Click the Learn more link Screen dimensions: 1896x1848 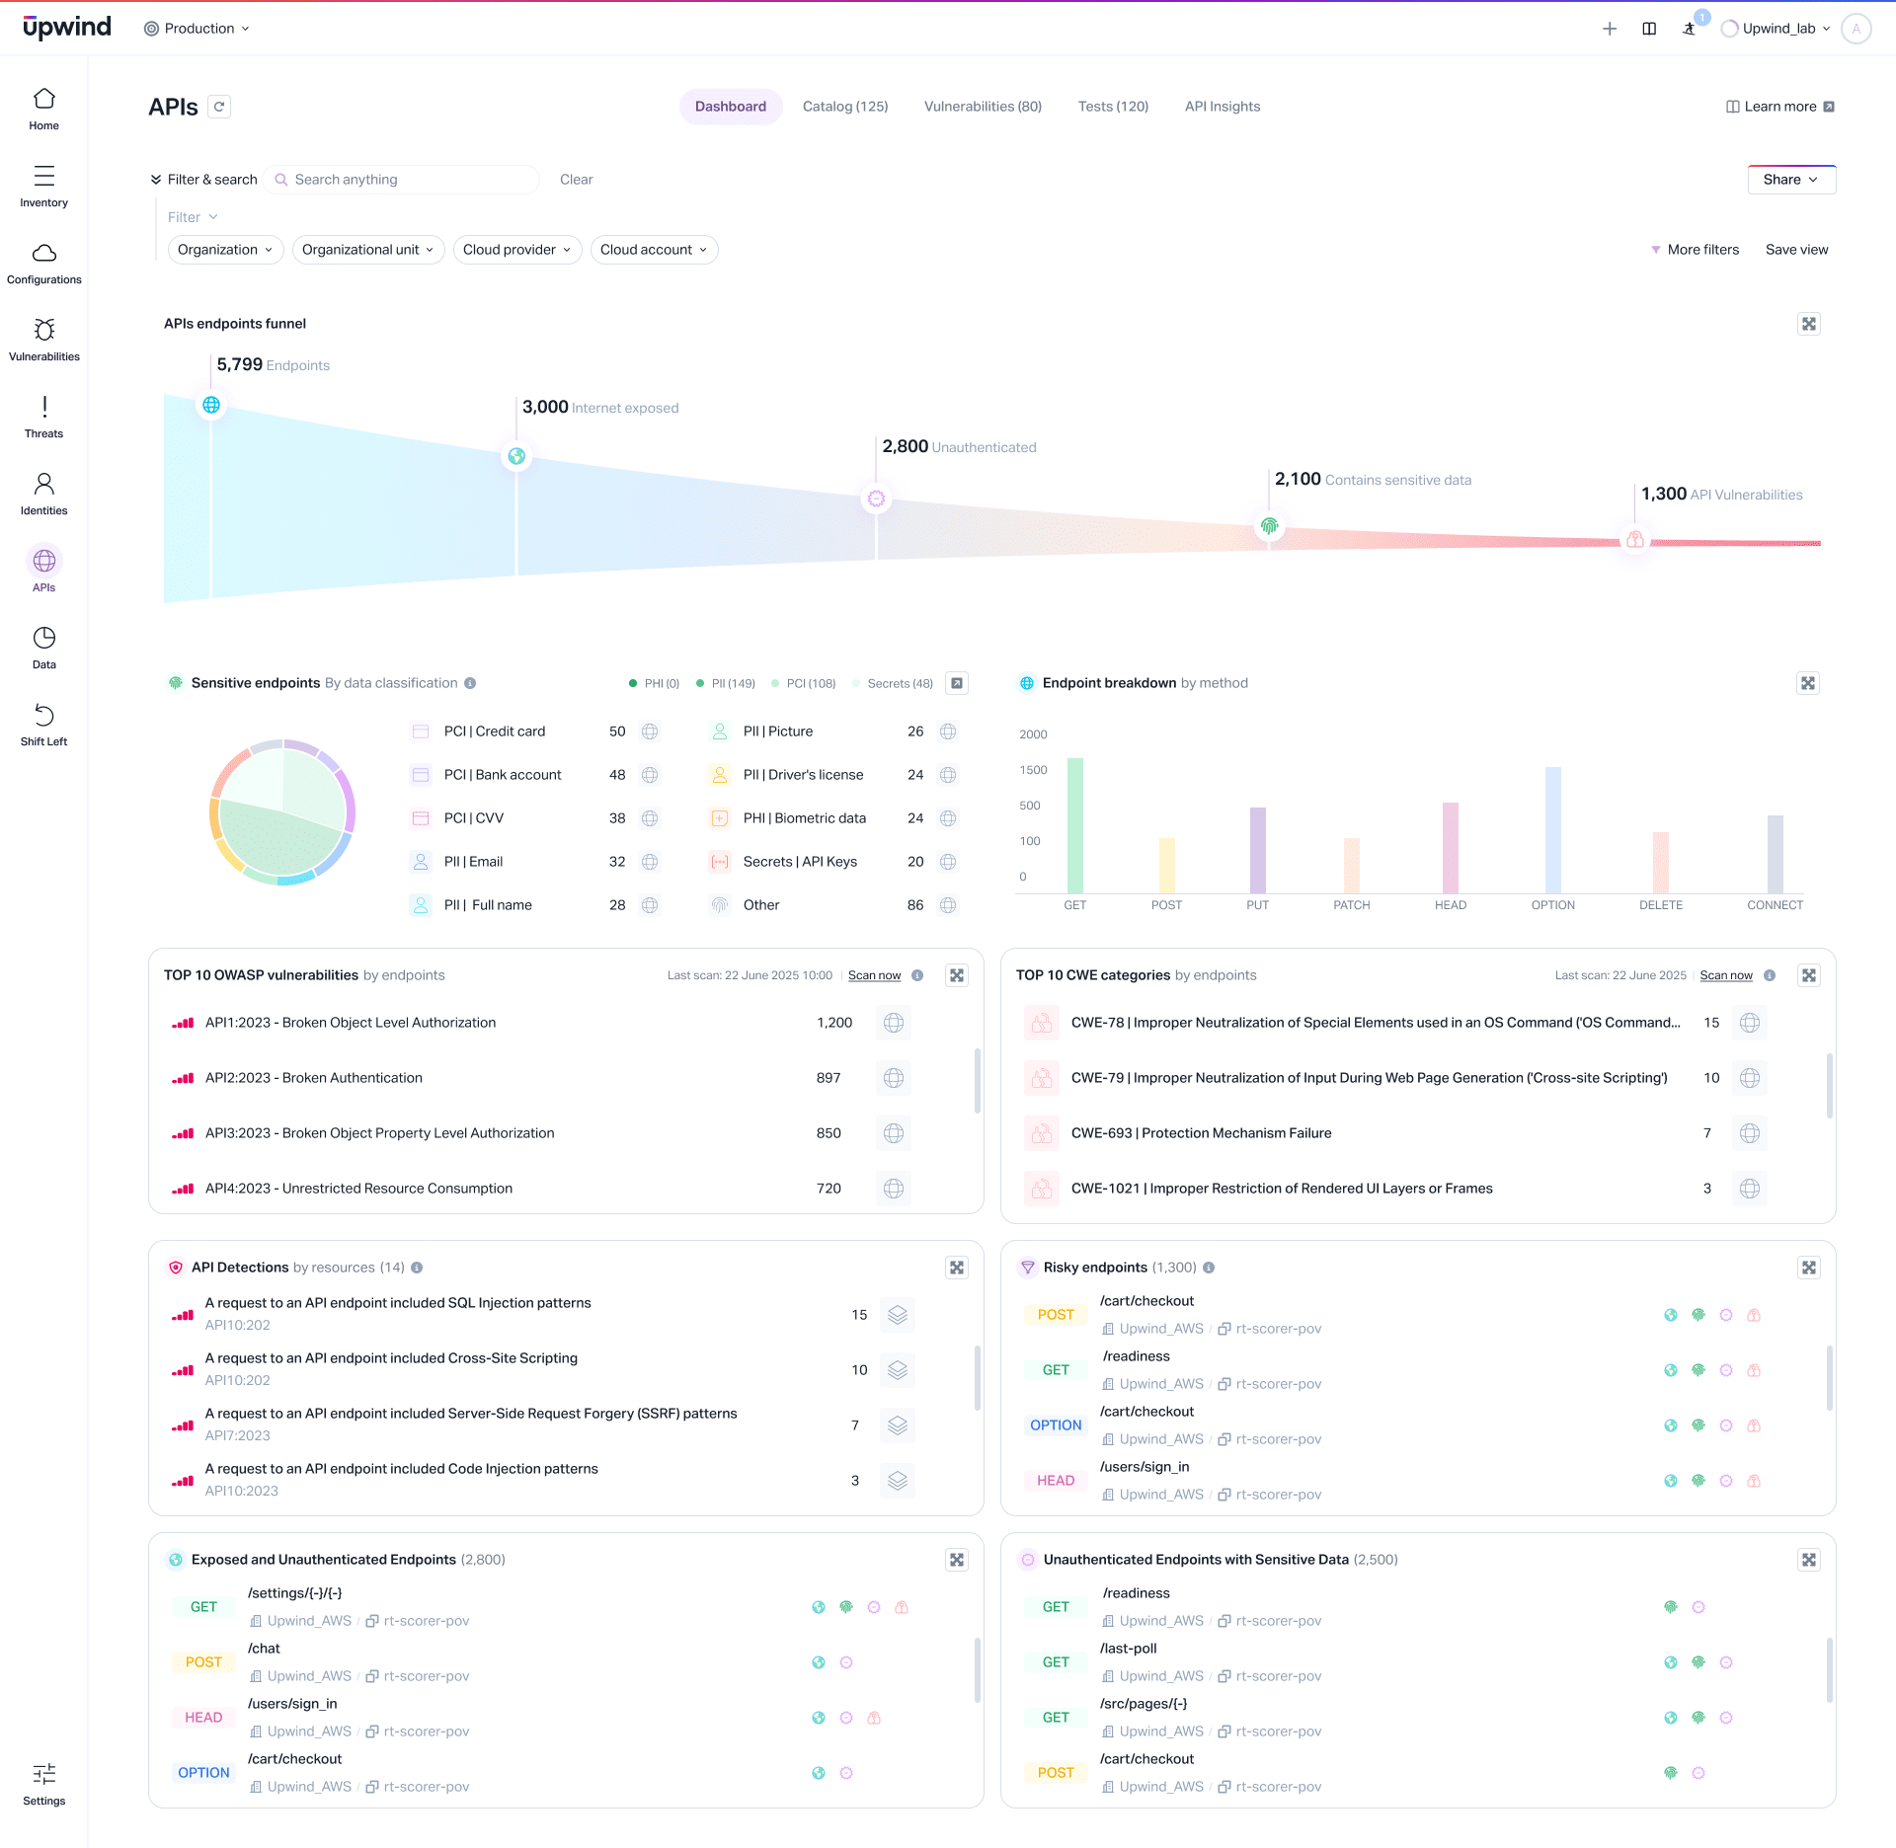point(1780,107)
